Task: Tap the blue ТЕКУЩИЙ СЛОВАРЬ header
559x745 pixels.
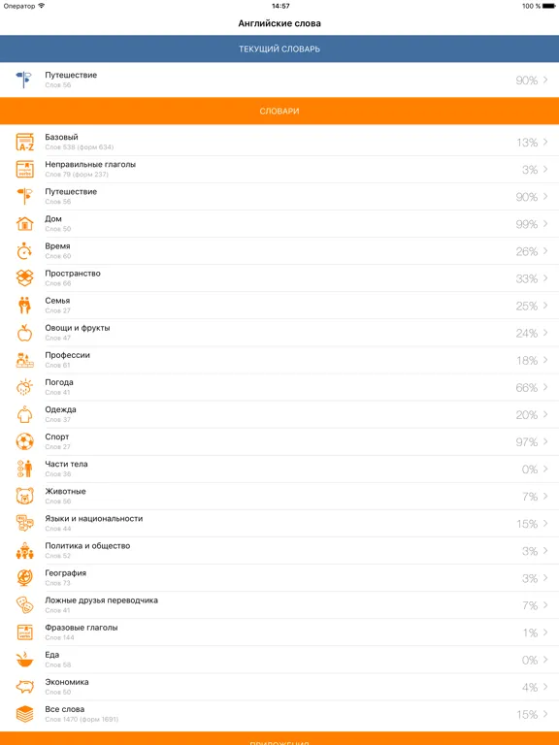Action: coord(279,49)
